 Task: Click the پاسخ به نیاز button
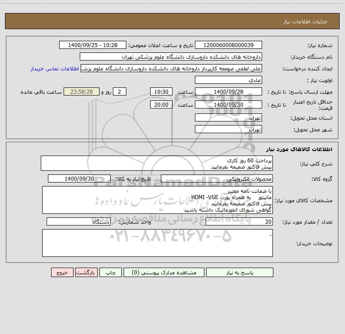240,273
